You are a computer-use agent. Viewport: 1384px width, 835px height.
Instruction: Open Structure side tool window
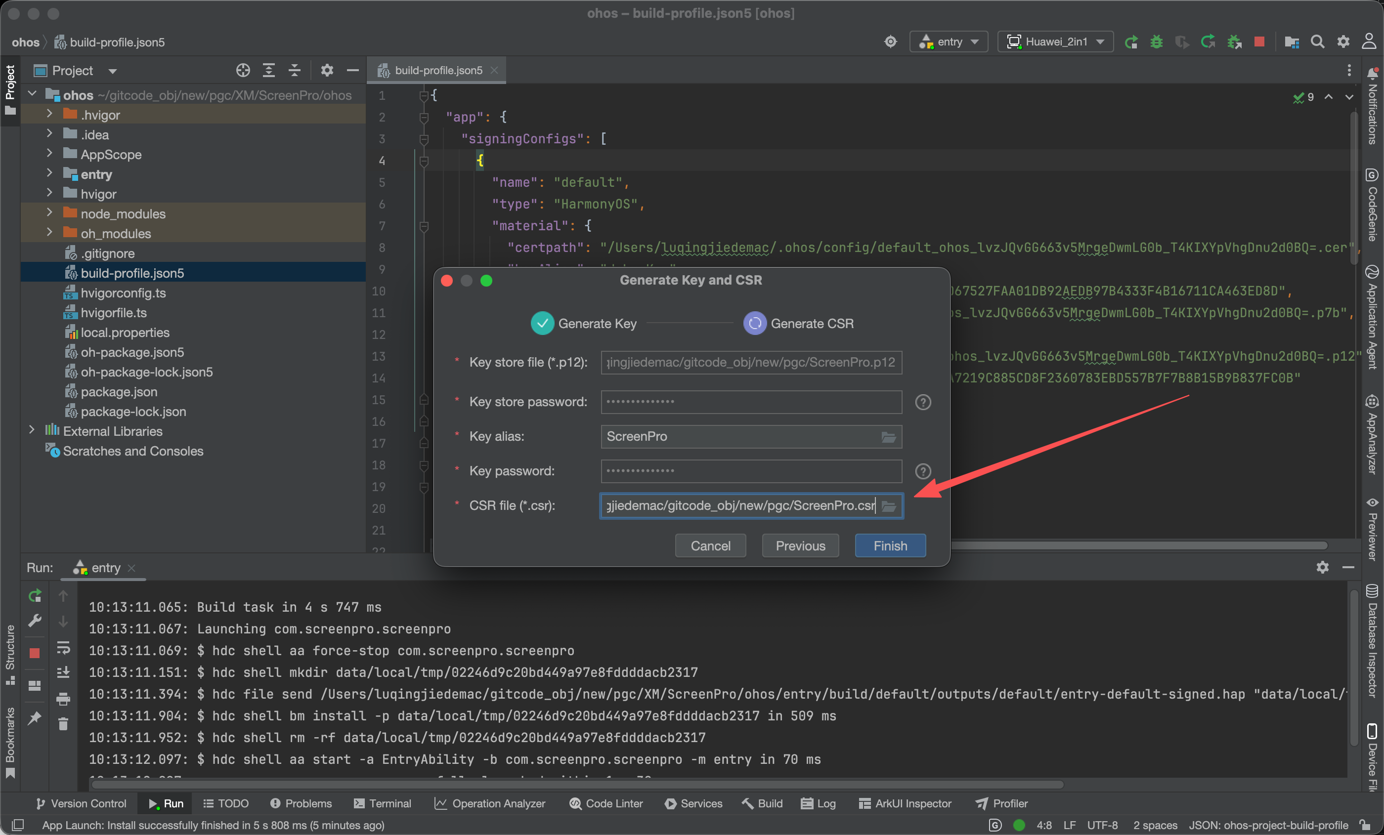coord(10,655)
